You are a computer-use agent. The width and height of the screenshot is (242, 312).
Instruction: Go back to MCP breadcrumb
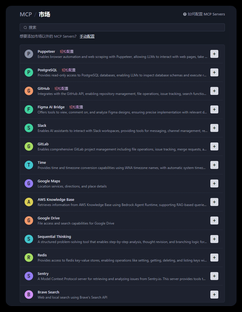(26, 14)
